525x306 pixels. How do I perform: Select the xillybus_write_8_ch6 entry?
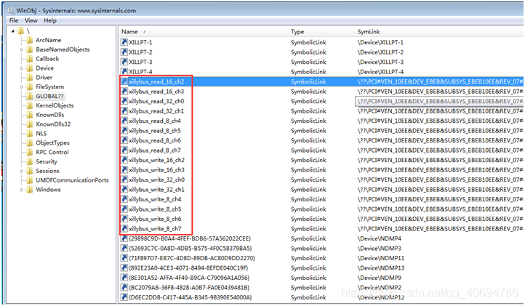(155, 219)
